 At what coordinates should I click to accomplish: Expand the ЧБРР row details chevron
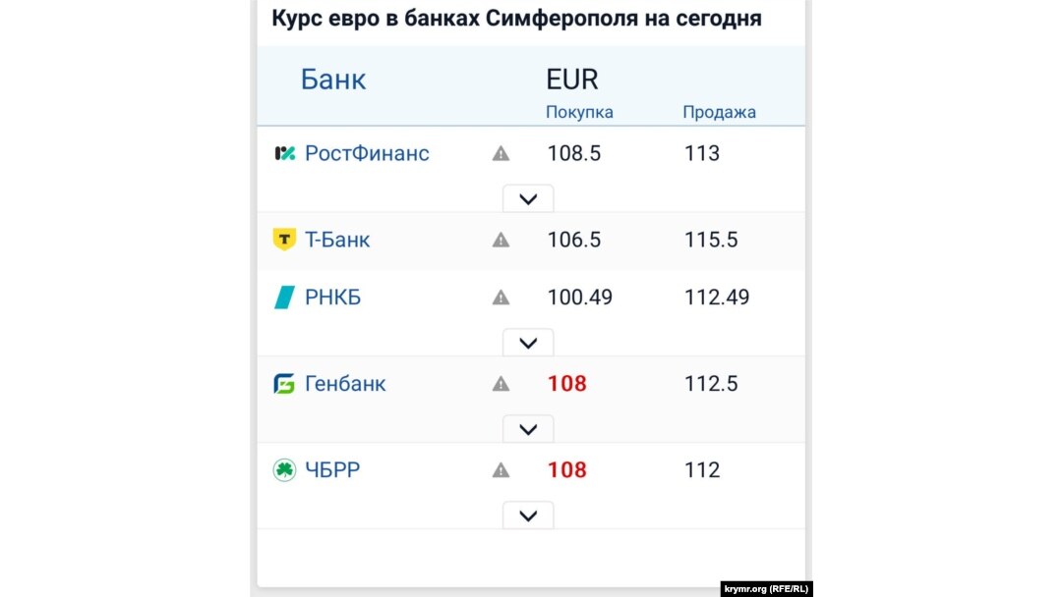click(x=528, y=516)
